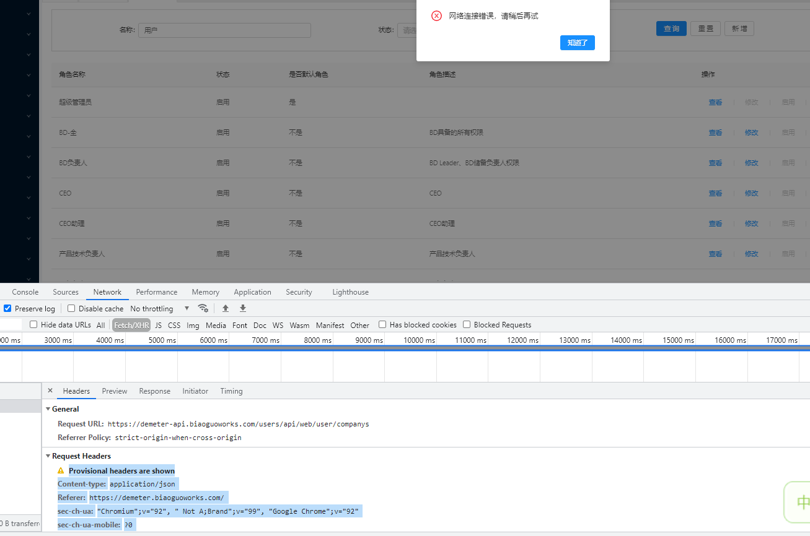Filter requests by All
The width and height of the screenshot is (810, 536).
(100, 325)
